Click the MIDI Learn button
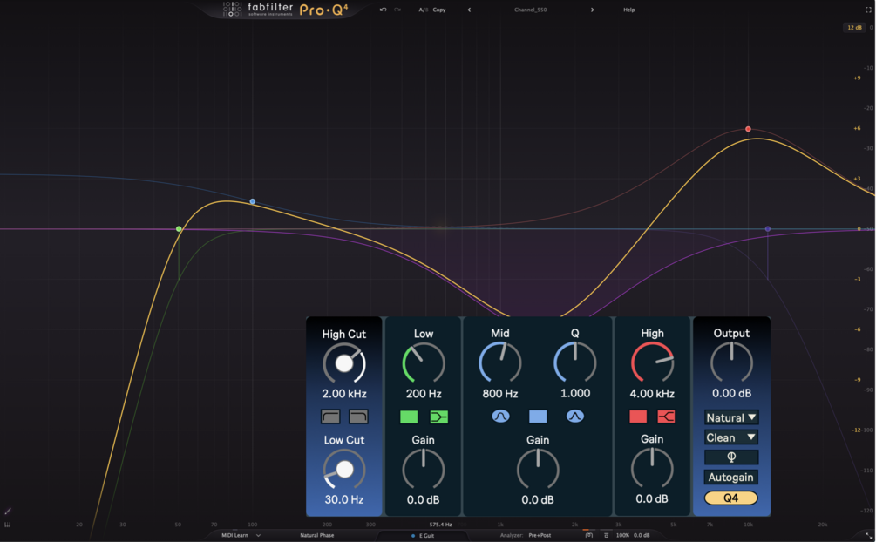Screen dimensions: 876x542 234,535
